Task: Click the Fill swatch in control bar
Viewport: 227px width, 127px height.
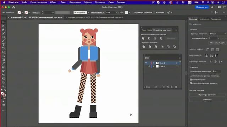Action: (x=19, y=13)
